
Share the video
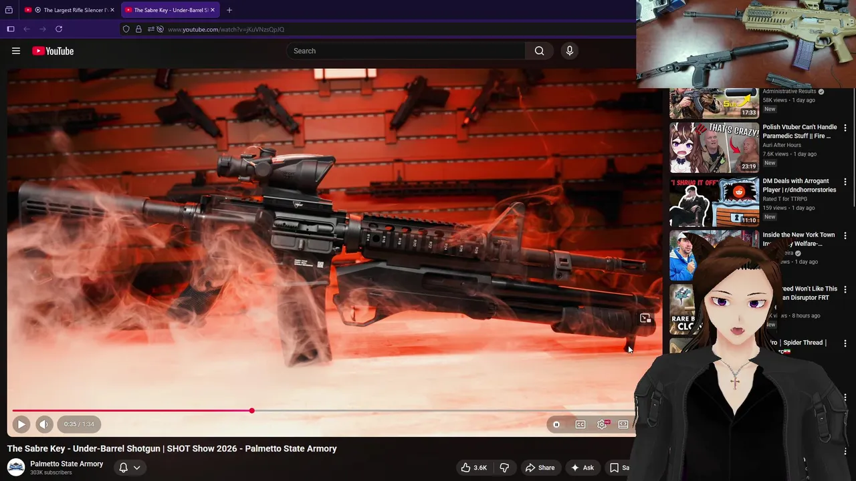(x=540, y=468)
